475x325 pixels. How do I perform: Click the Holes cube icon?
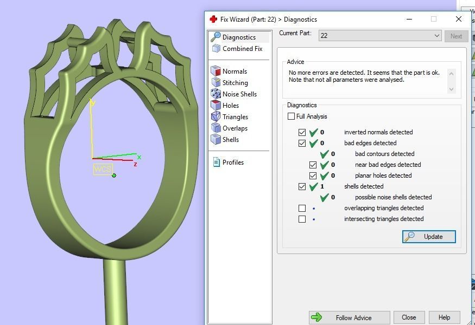coord(216,105)
